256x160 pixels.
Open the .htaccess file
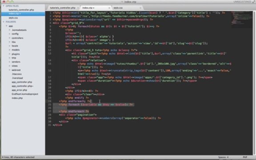(16, 74)
